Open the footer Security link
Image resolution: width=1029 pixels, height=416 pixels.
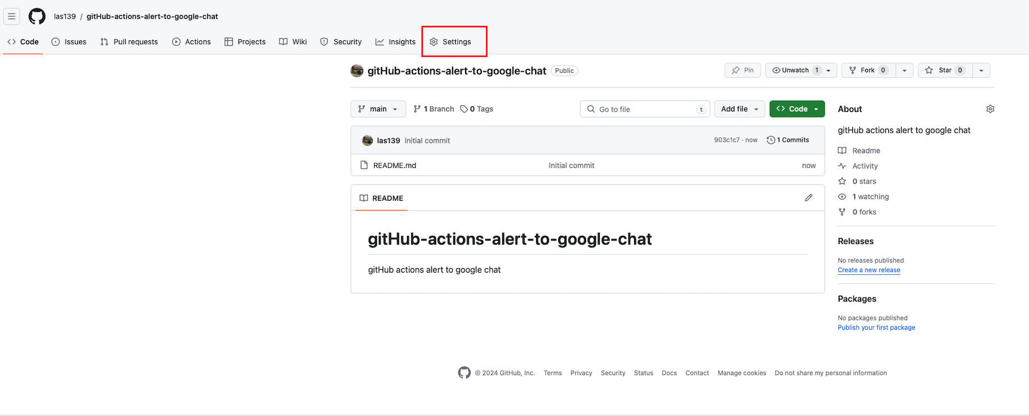point(613,373)
